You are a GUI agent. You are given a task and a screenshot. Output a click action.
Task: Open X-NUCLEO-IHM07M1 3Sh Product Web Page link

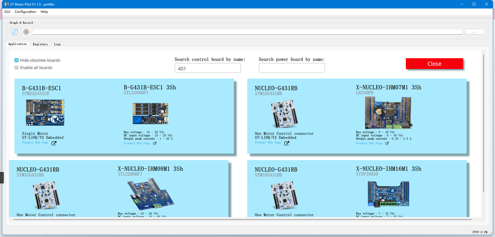coord(369,143)
